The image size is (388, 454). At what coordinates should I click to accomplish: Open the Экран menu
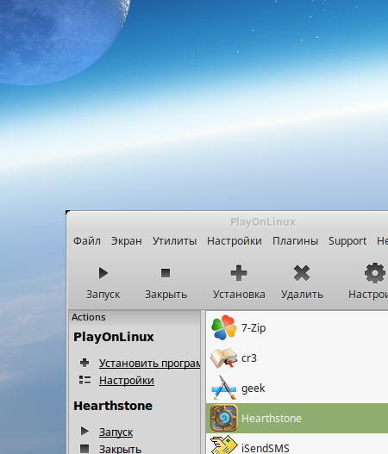pos(127,241)
